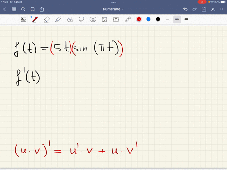This screenshot has height=170, width=227.
Task: Open the thumbnail grid view
Action: (14, 9)
